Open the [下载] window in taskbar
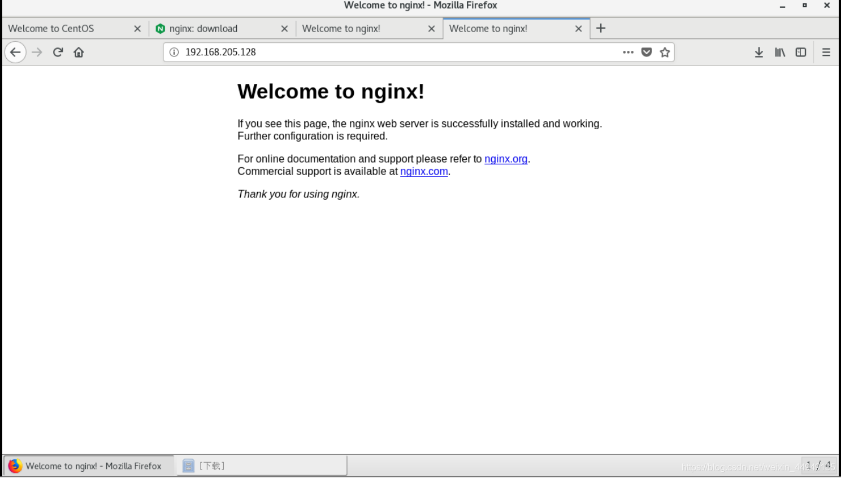Screen dimensions: 841x478 tap(262, 466)
